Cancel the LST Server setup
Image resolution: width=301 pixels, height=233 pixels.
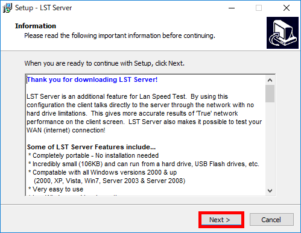tap(271, 220)
